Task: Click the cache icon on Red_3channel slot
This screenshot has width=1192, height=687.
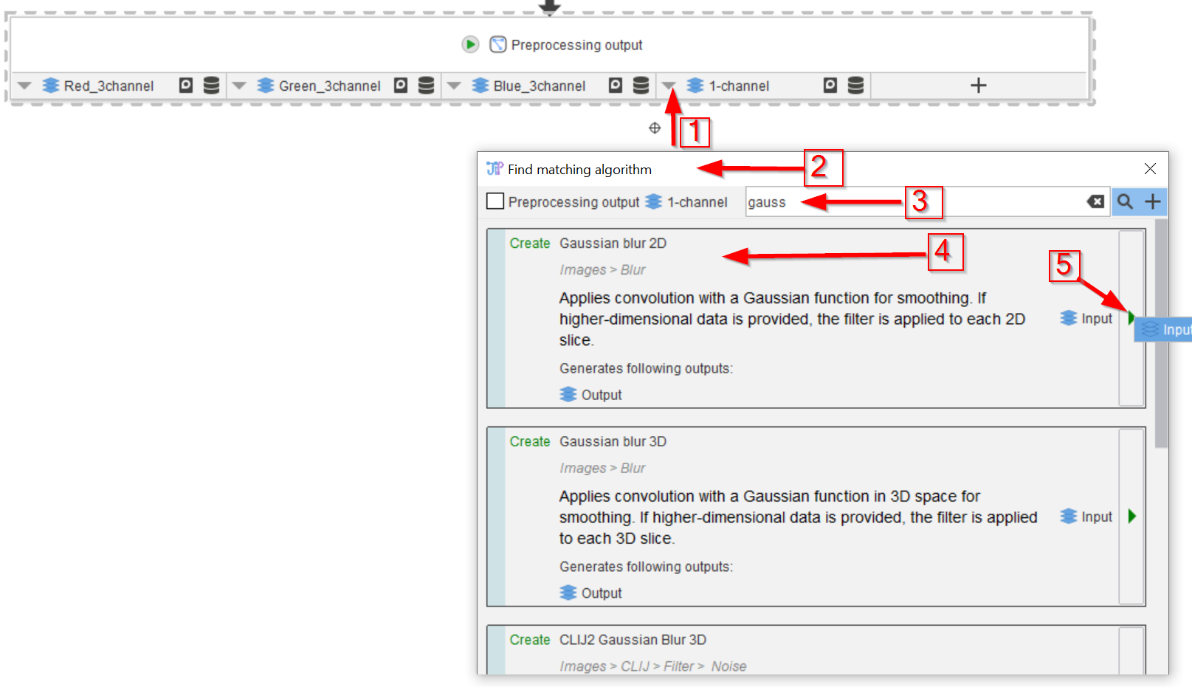Action: pyautogui.click(x=186, y=86)
